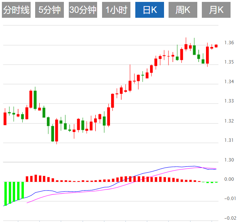
Task: Click the 1.33 price axis label
Action: pos(229,101)
